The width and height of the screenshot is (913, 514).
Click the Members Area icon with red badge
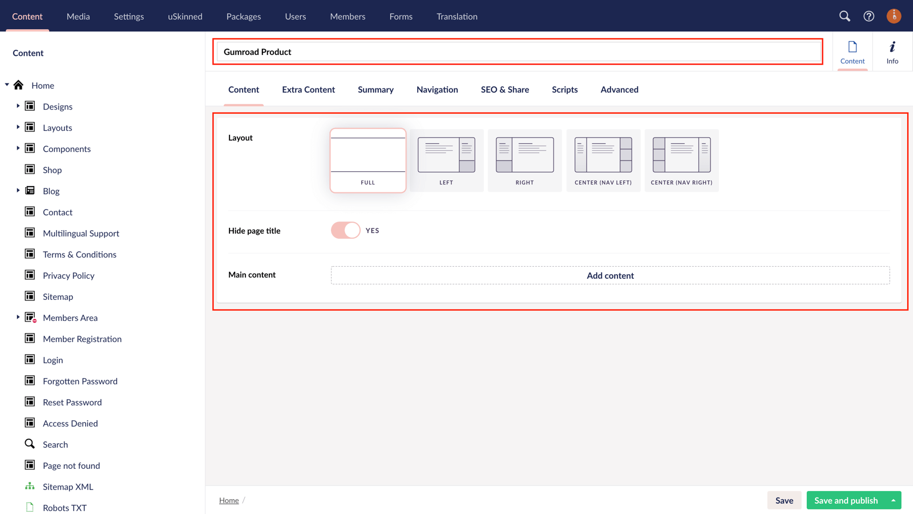[x=30, y=318]
